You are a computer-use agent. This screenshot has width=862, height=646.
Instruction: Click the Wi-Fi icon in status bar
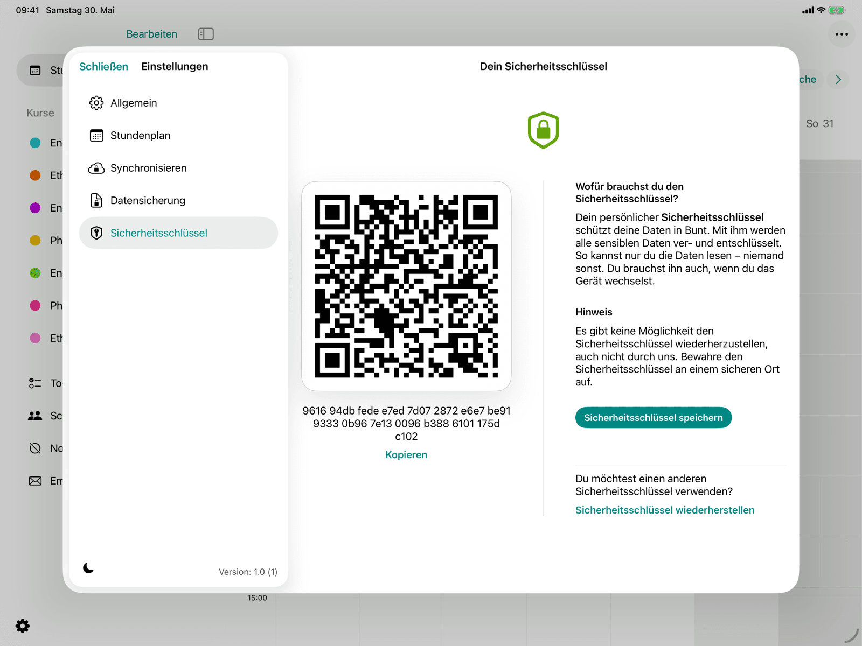821,10
